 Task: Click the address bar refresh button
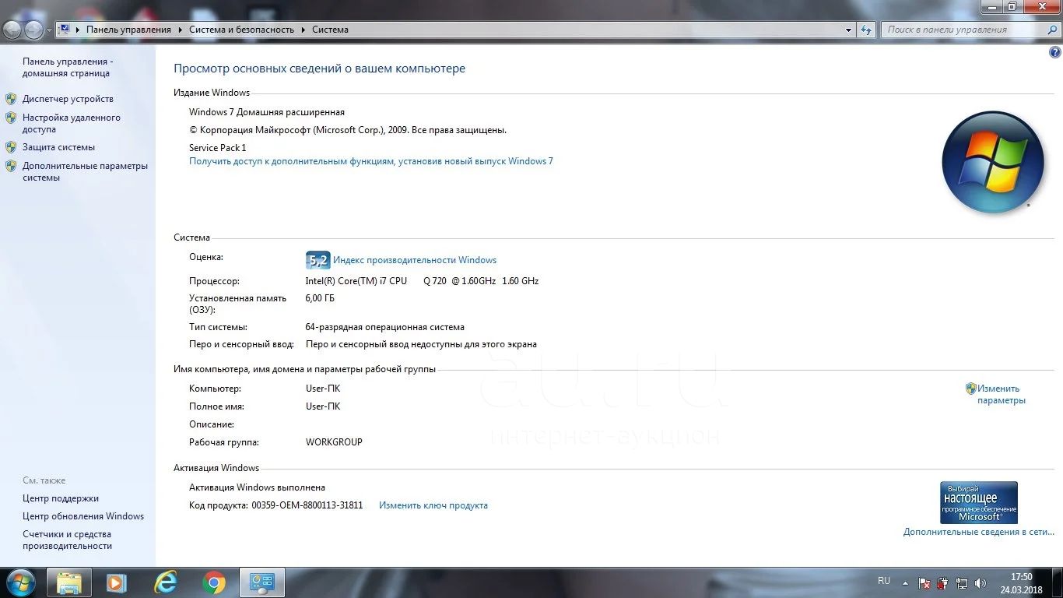click(866, 30)
